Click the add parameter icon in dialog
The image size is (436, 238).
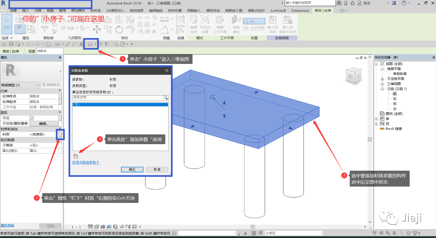(76, 156)
